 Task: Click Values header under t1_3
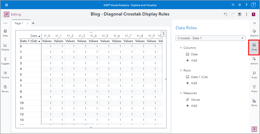(x=82, y=41)
